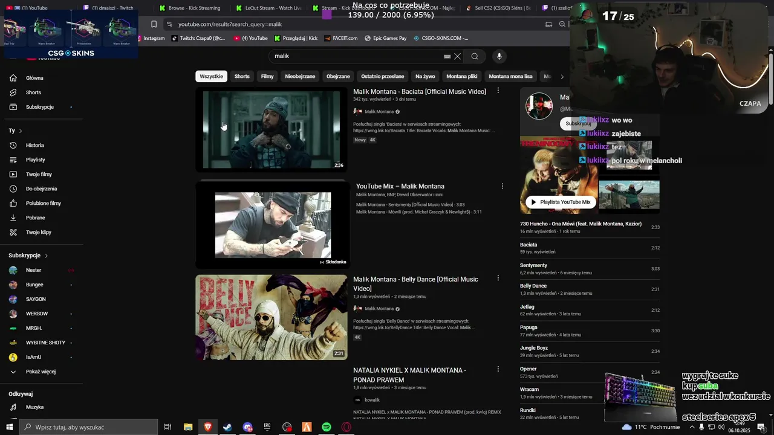
Task: Select the Montana mona lisa filter chip
Action: (x=510, y=77)
